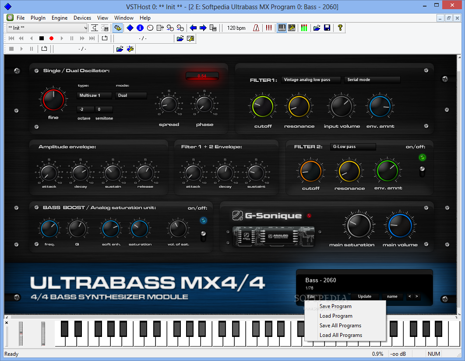Open the Serial mode selector
Viewport: 465px width, 361px height.
click(372, 80)
